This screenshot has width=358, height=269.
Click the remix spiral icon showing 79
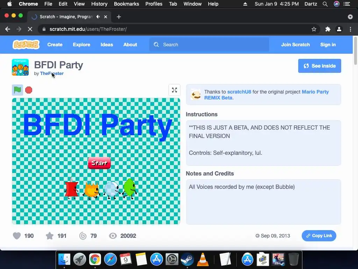(x=83, y=236)
